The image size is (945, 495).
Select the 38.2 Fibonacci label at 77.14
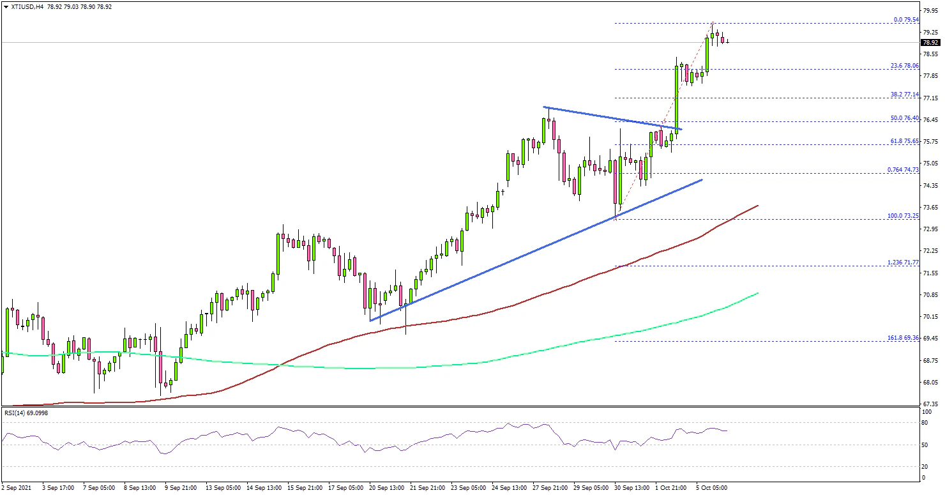(904, 94)
